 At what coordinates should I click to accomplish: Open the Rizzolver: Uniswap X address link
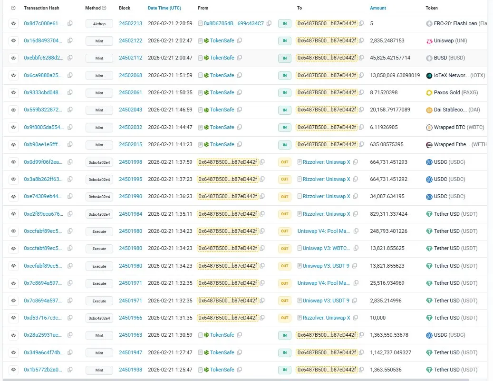(x=327, y=162)
